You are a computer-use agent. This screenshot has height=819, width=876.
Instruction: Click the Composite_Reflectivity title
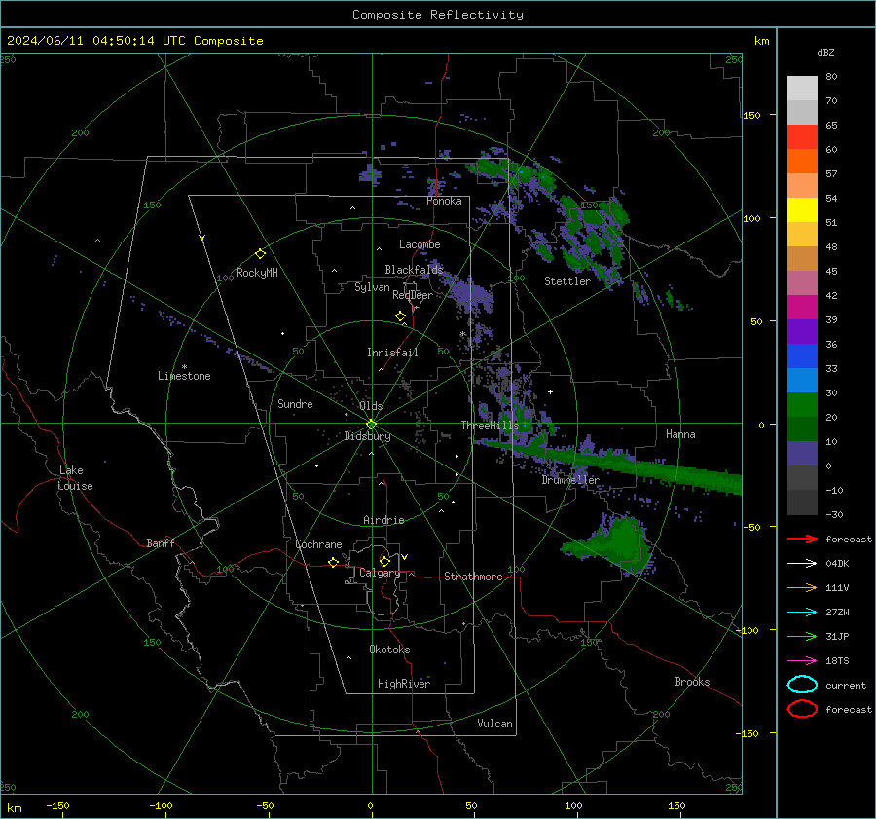point(437,15)
